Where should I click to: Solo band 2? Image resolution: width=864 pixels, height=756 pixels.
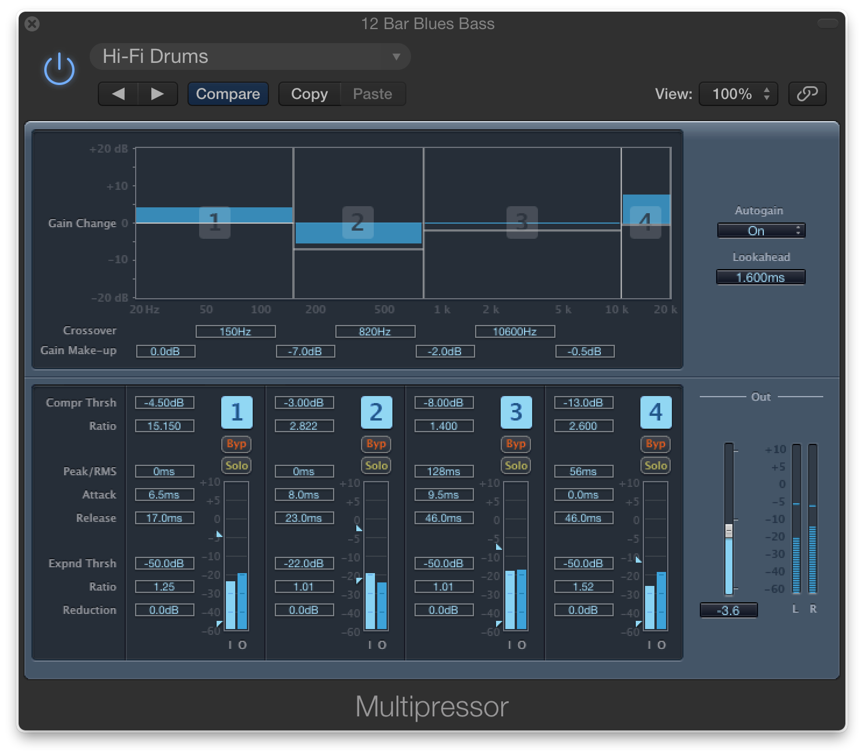[376, 465]
